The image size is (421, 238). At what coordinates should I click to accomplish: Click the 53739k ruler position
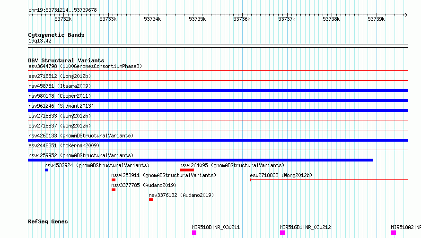point(376,19)
